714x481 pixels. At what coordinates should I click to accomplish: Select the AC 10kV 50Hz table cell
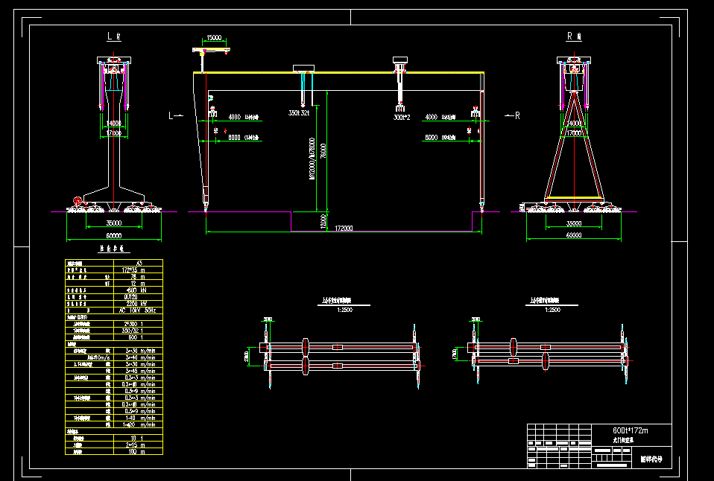coord(138,310)
